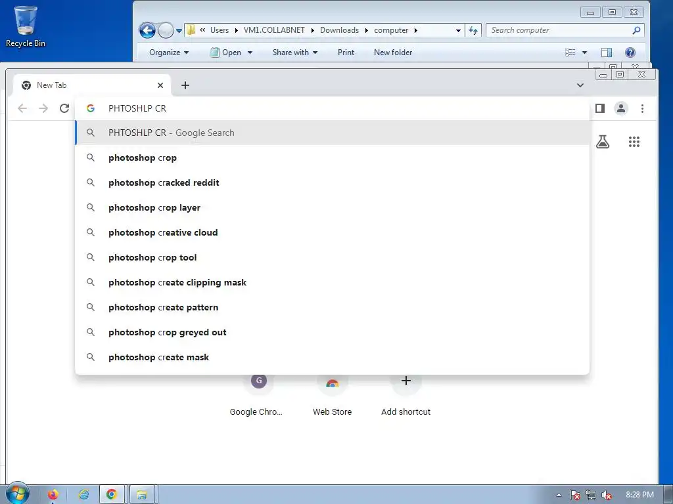Click New folder in Explorer
This screenshot has height=504, width=673.
pos(393,52)
